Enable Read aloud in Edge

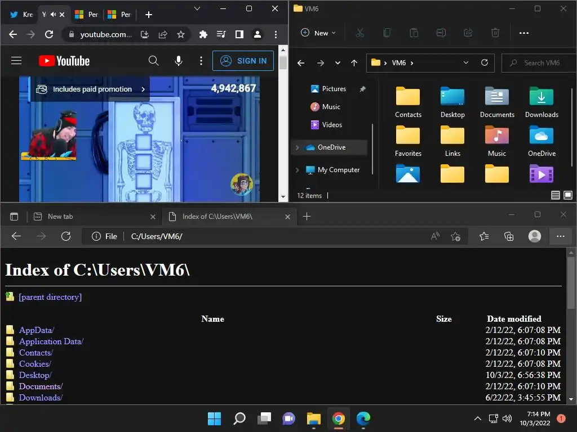[435, 237]
